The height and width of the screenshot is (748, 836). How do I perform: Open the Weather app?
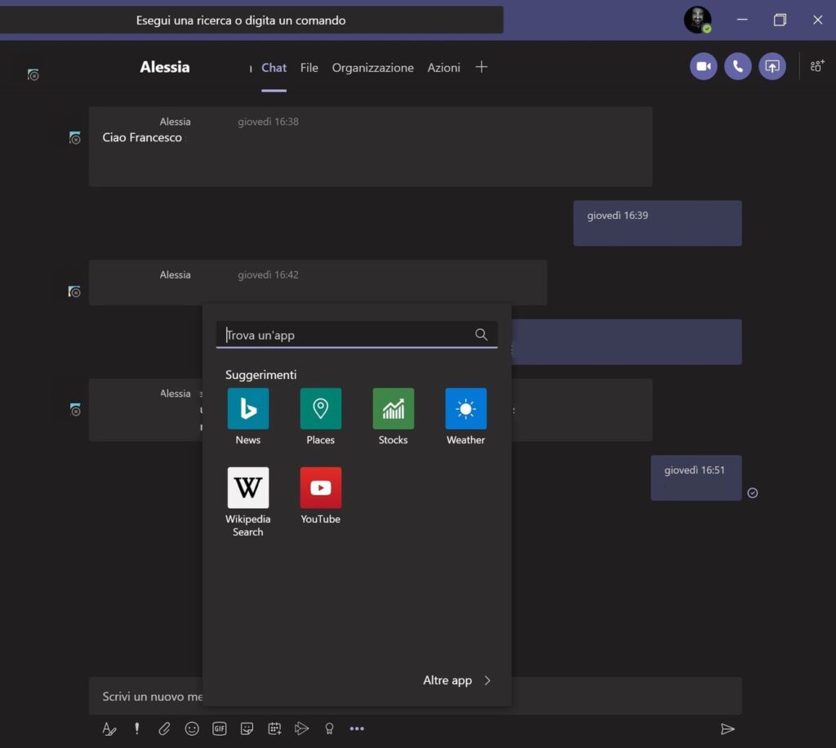(465, 417)
